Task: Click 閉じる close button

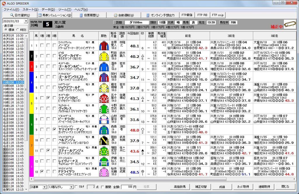Action: click(285, 187)
